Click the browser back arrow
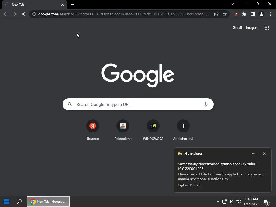276x207 pixels. click(6, 14)
